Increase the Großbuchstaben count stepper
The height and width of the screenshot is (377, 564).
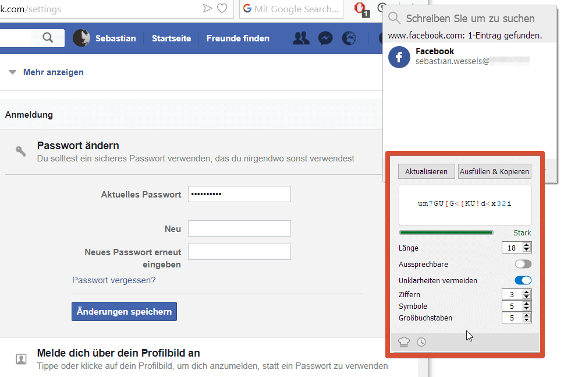527,315
